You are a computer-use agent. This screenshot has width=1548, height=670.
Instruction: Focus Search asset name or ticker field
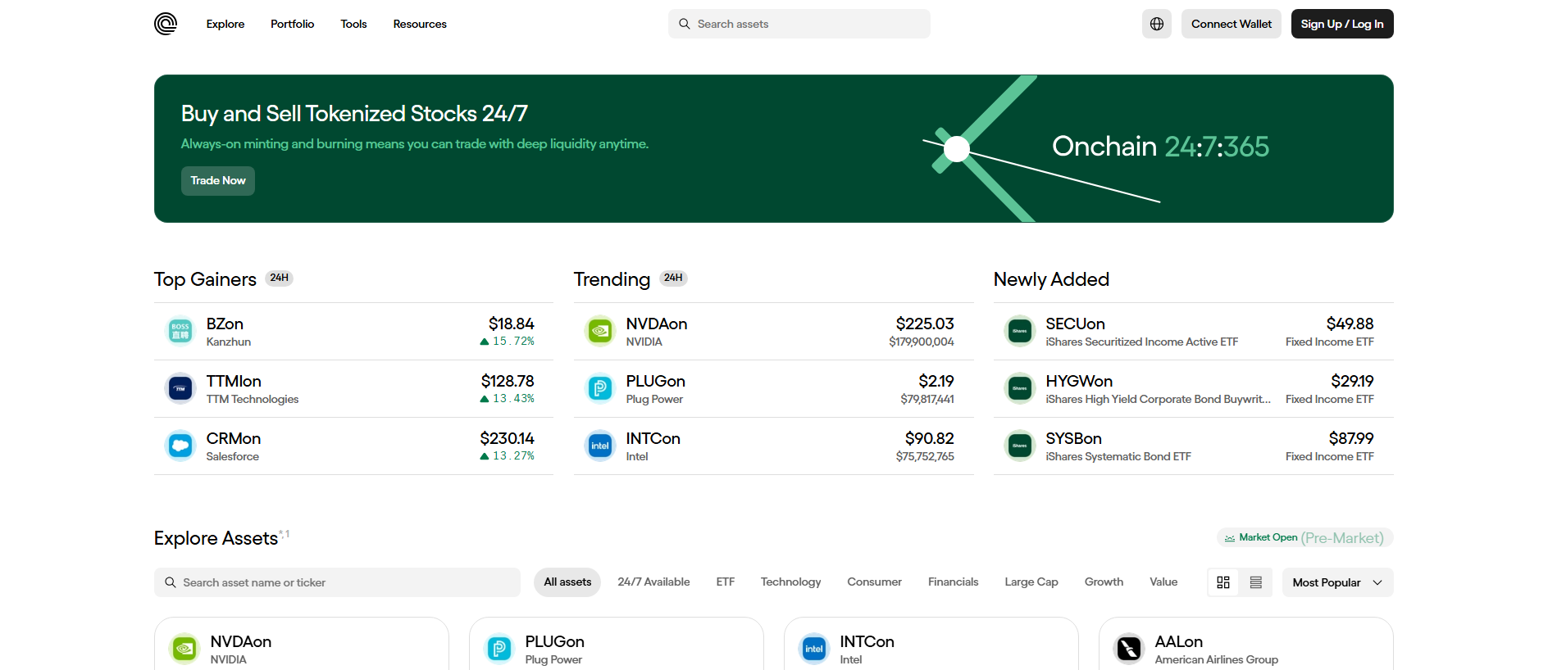click(x=337, y=582)
